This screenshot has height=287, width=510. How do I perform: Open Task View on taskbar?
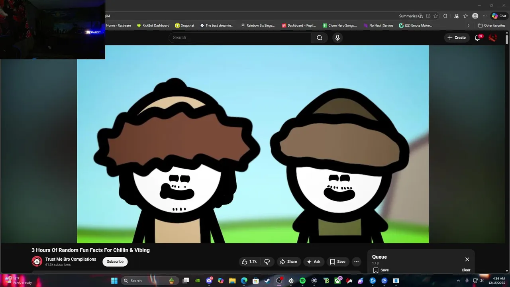click(186, 281)
